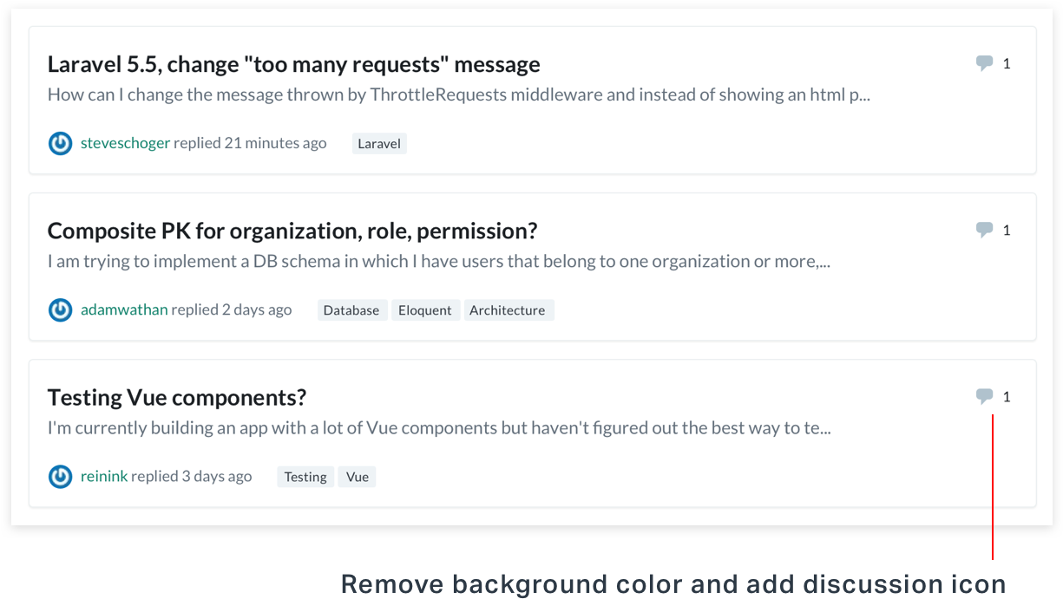
Task: Open Testing Vue components thread title
Action: (177, 397)
